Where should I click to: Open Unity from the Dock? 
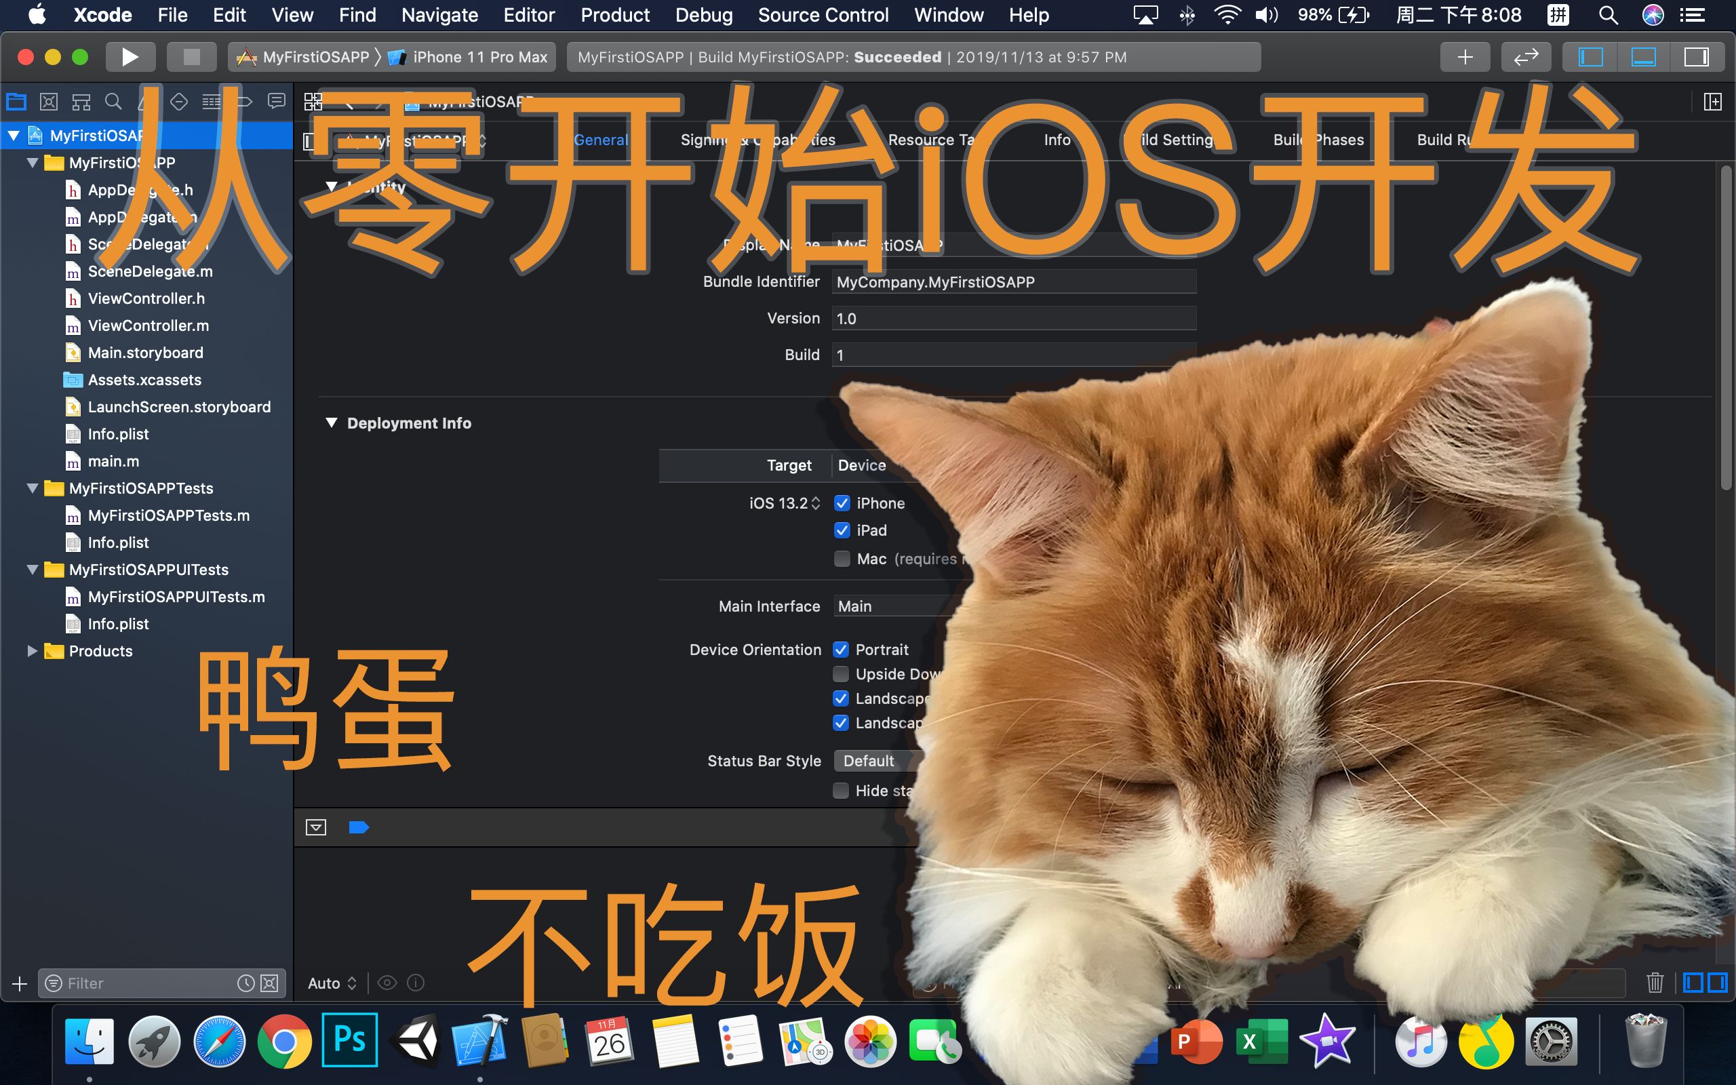[x=416, y=1038]
